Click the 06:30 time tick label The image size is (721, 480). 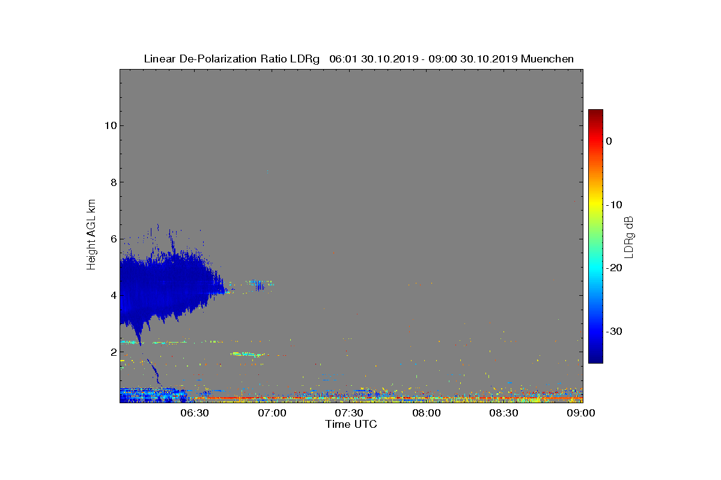click(195, 413)
